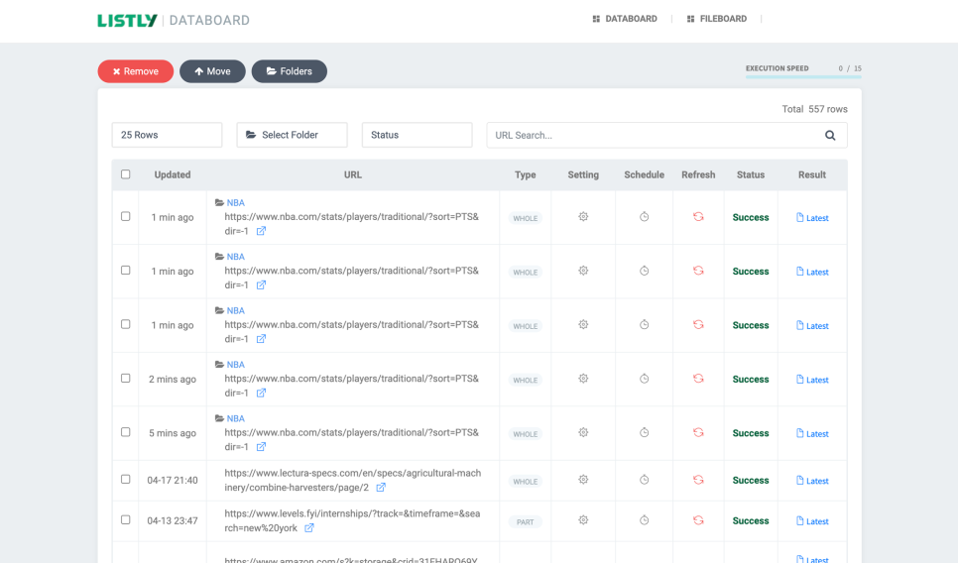Open the Status filter dropdown
This screenshot has width=958, height=563.
[417, 135]
